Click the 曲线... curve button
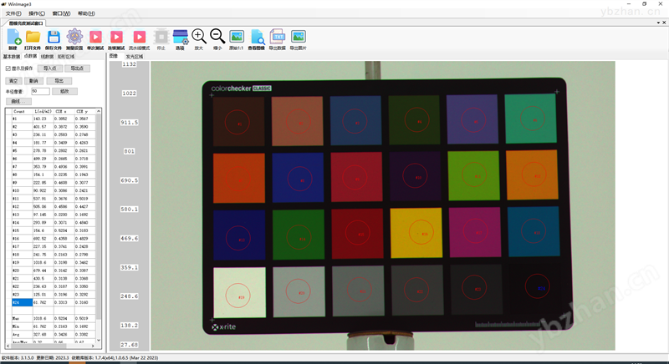The image size is (669, 364). tap(18, 101)
